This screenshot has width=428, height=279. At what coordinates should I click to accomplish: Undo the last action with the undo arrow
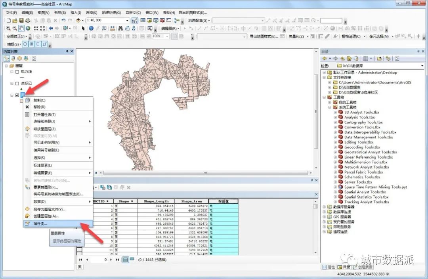pyautogui.click(x=63, y=20)
